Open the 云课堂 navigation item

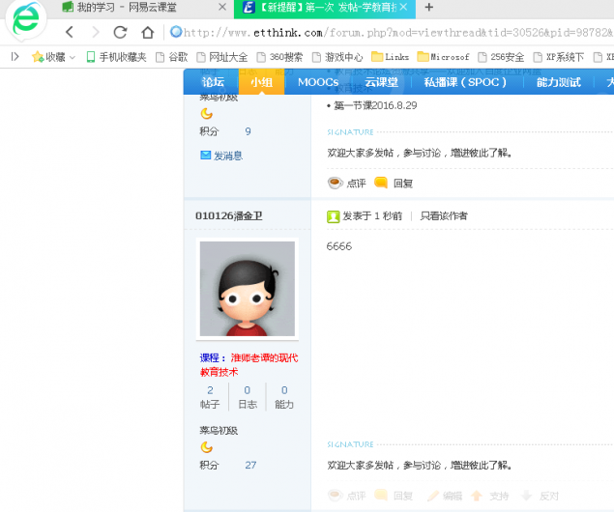point(381,82)
